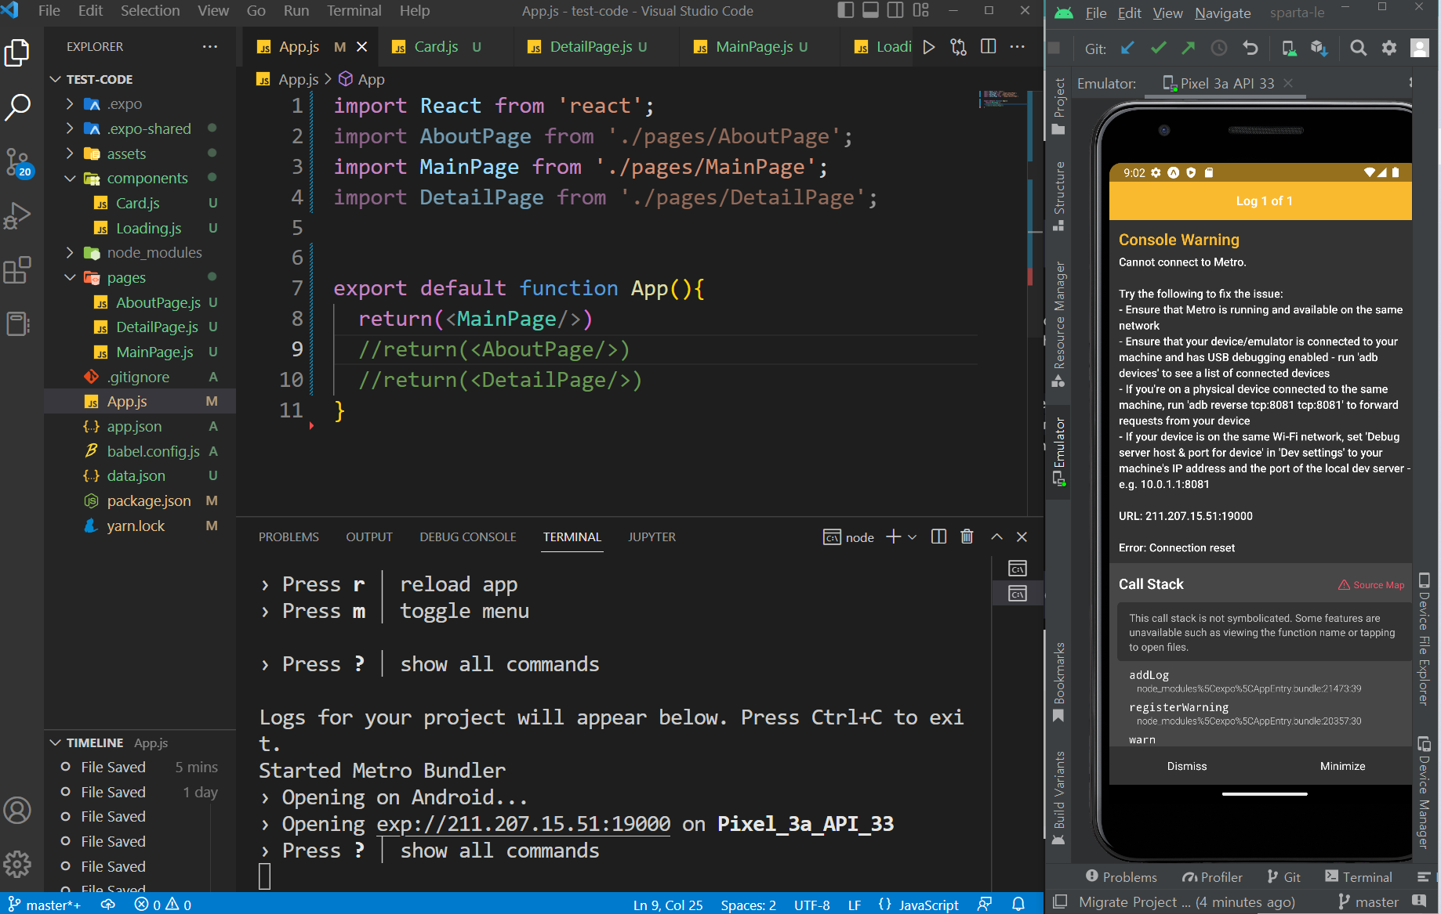Expand the .expo-shared folder
This screenshot has height=914, width=1441.
pos(70,128)
